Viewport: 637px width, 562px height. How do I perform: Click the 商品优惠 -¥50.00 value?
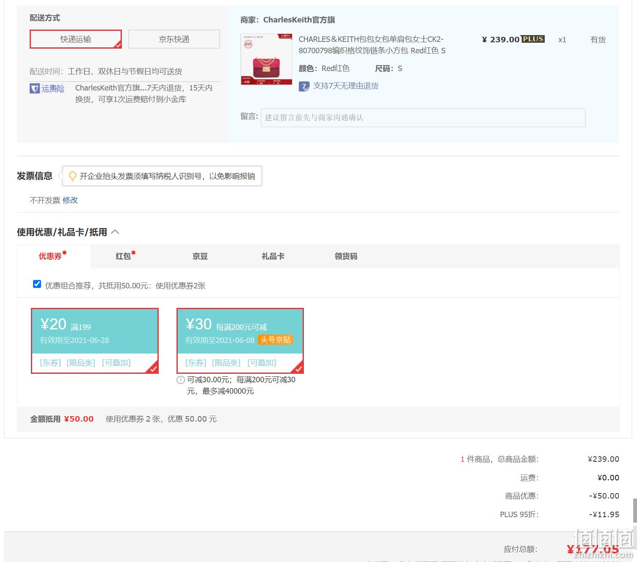[604, 496]
